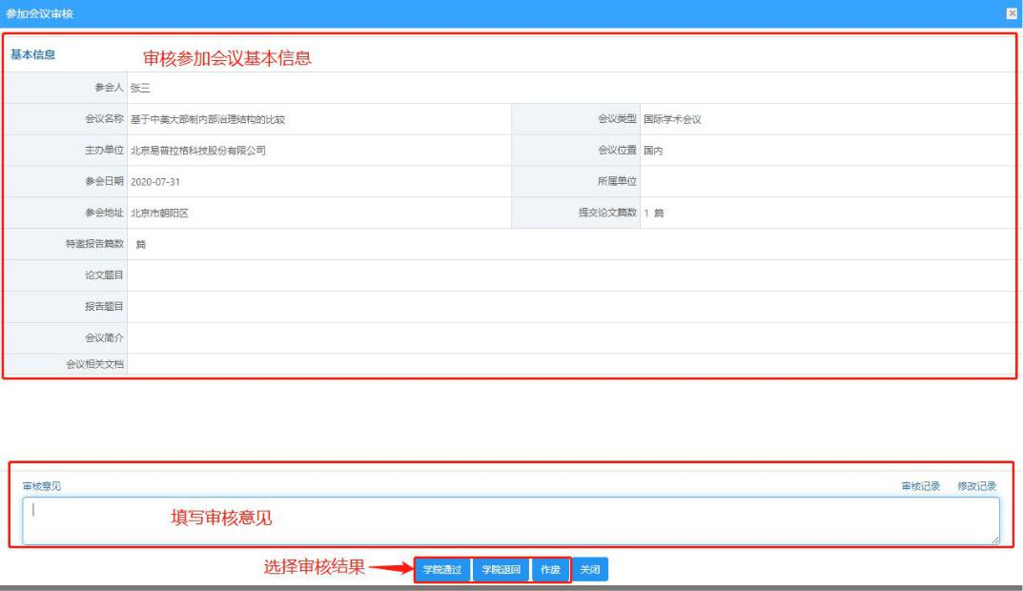This screenshot has width=1023, height=591.
Task: Click the 提交论文篇数 value field
Action: (828, 213)
